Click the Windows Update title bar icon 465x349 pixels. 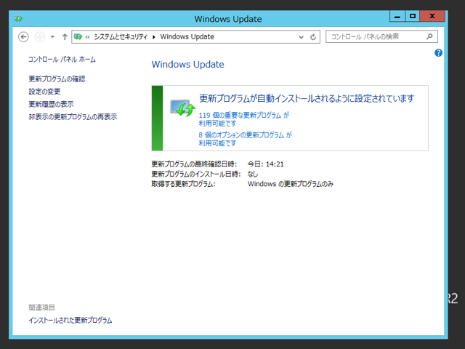tap(18, 19)
